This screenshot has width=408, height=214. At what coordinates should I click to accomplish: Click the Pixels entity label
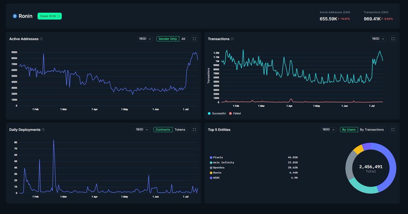[218, 158]
